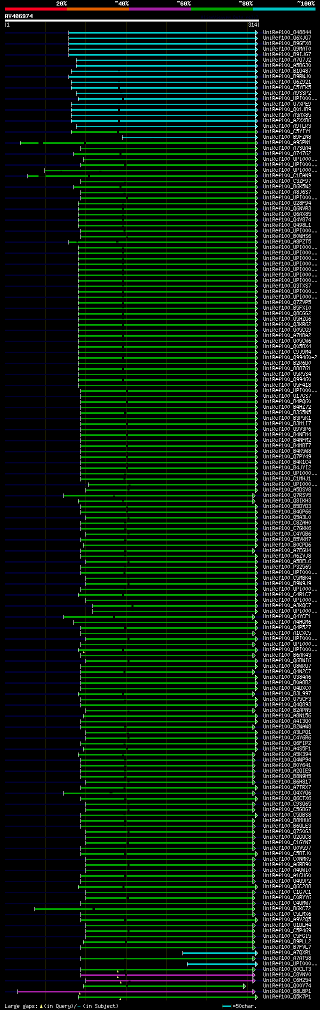The height and width of the screenshot is (1010, 320).
Task: Select hit label UniRef100_C8ZAH0
Action: pyautogui.click(x=287, y=523)
